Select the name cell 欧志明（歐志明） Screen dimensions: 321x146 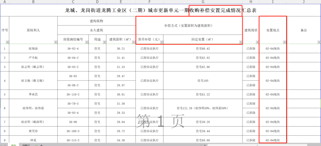pos(33,67)
